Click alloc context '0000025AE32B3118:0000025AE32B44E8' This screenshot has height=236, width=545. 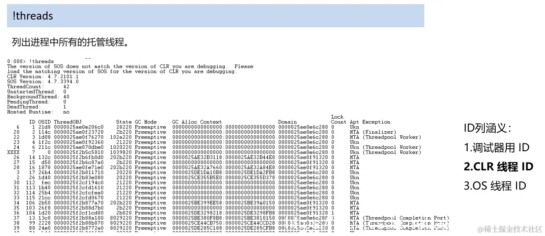(x=223, y=157)
